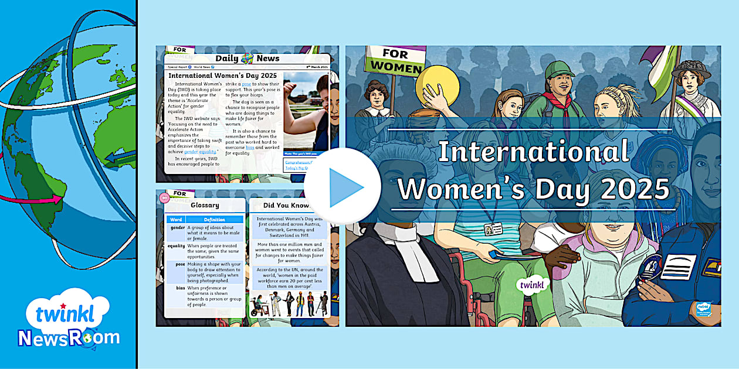Click the pink back arrow on Glossary slide
The image size is (739, 369).
pos(165,198)
